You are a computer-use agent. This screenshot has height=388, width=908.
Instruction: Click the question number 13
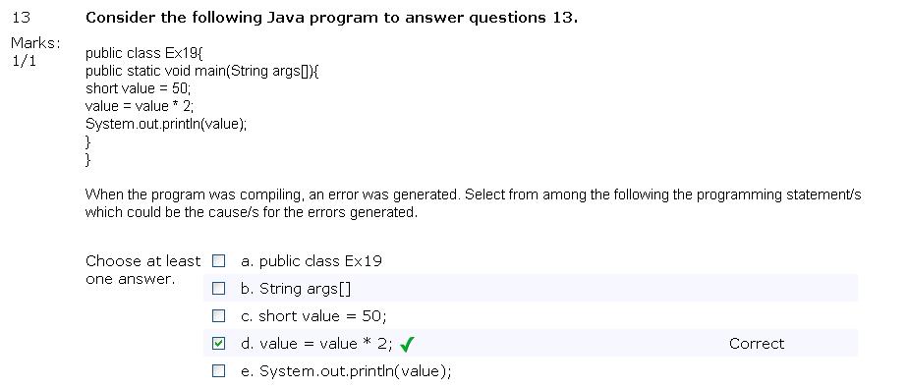click(21, 18)
